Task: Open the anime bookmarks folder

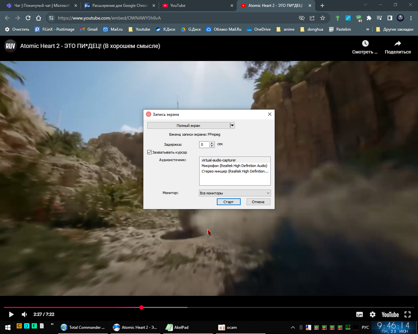Action: tap(285, 29)
